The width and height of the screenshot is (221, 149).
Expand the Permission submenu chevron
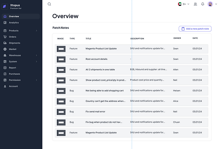(x=37, y=80)
